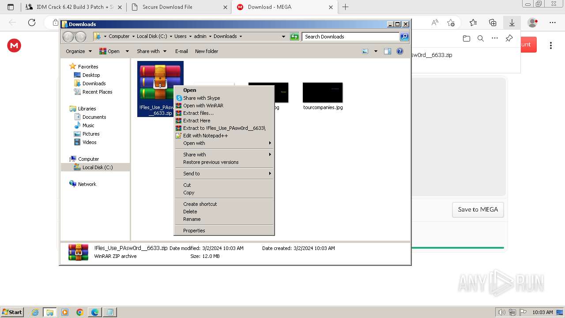This screenshot has height=318, width=565.
Task: Open downloads folder icon in Edge panel
Action: [x=467, y=38]
